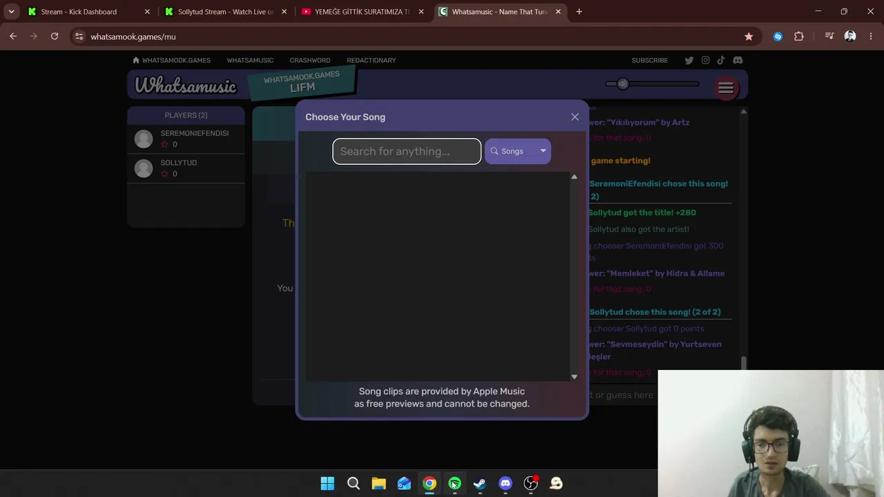Click the LIFM room code badge
The height and width of the screenshot is (497, 884).
click(302, 82)
